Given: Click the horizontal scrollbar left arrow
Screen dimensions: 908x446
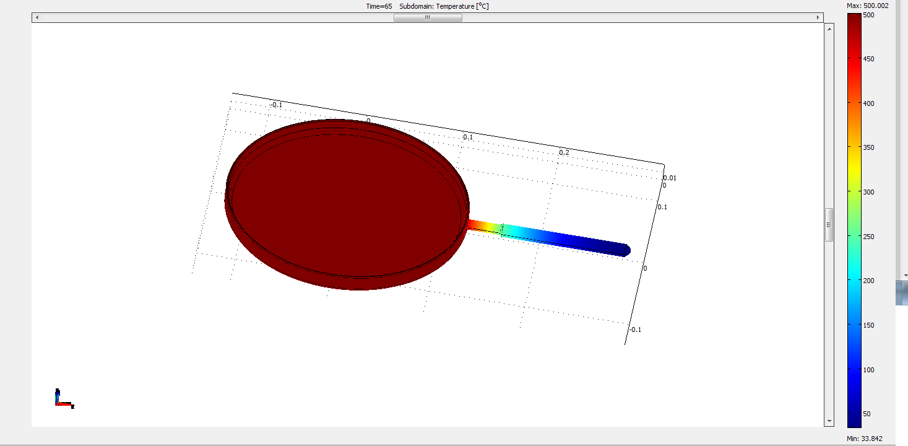Looking at the screenshot, I should pos(37,18).
